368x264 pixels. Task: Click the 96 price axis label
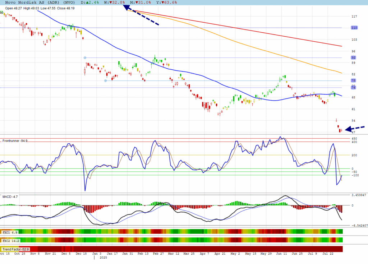[x=354, y=51]
